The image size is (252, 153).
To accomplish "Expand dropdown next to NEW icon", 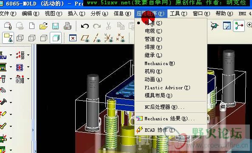I will coord(11,55).
